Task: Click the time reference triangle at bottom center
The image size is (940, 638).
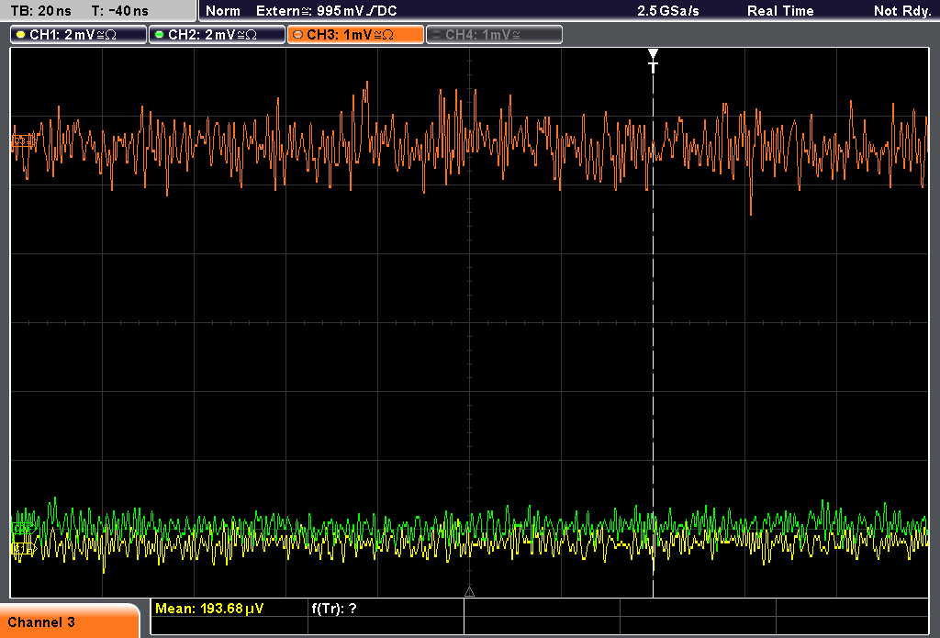Action: (x=469, y=592)
